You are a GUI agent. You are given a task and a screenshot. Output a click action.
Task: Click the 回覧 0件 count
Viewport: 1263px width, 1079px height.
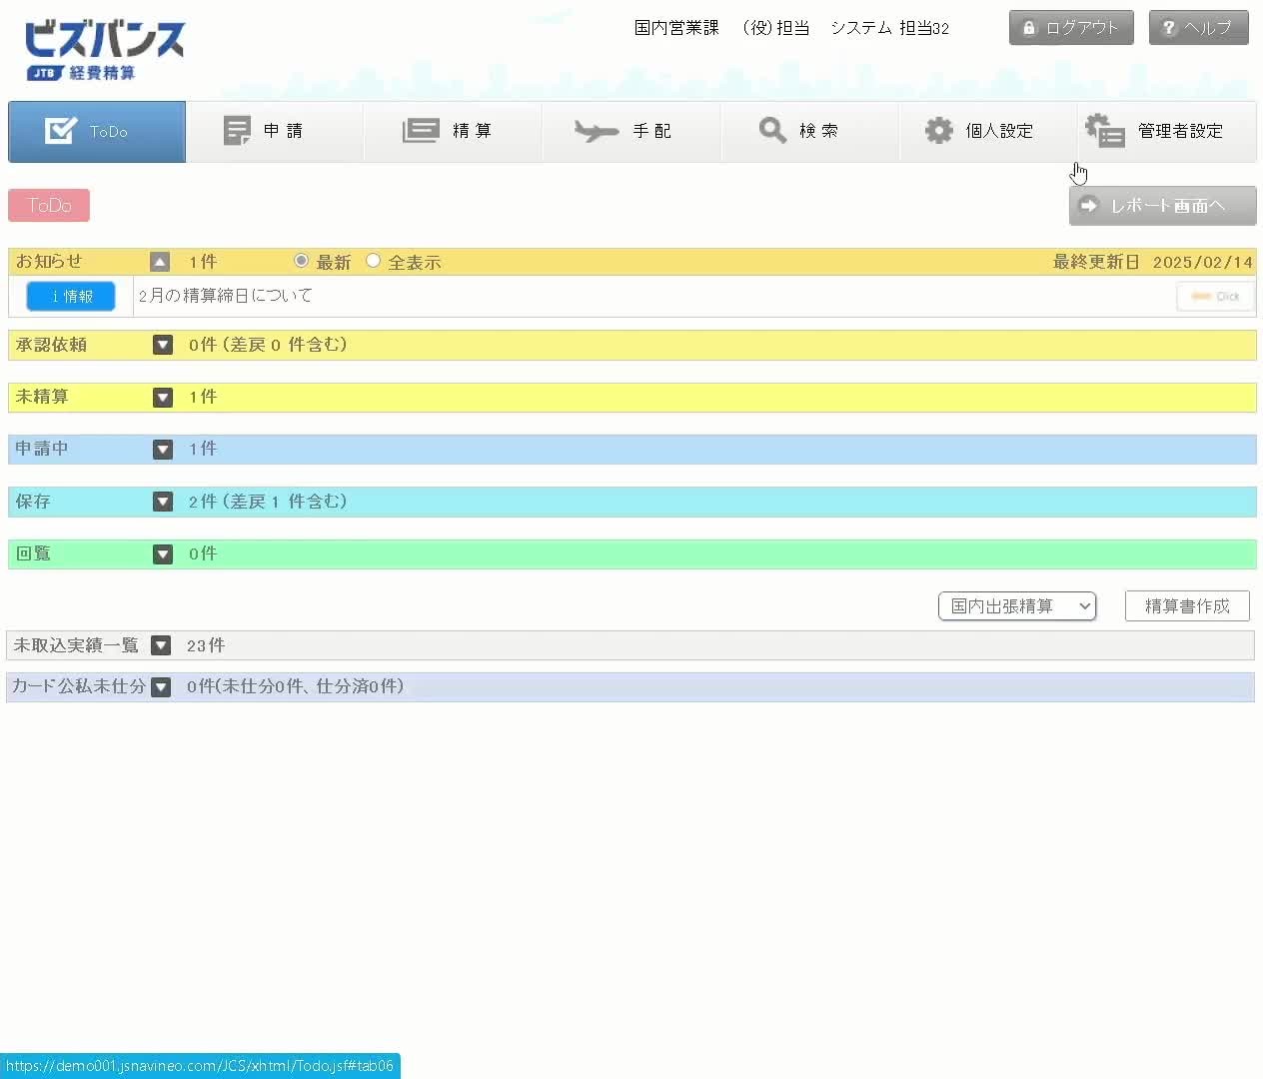[x=203, y=553]
